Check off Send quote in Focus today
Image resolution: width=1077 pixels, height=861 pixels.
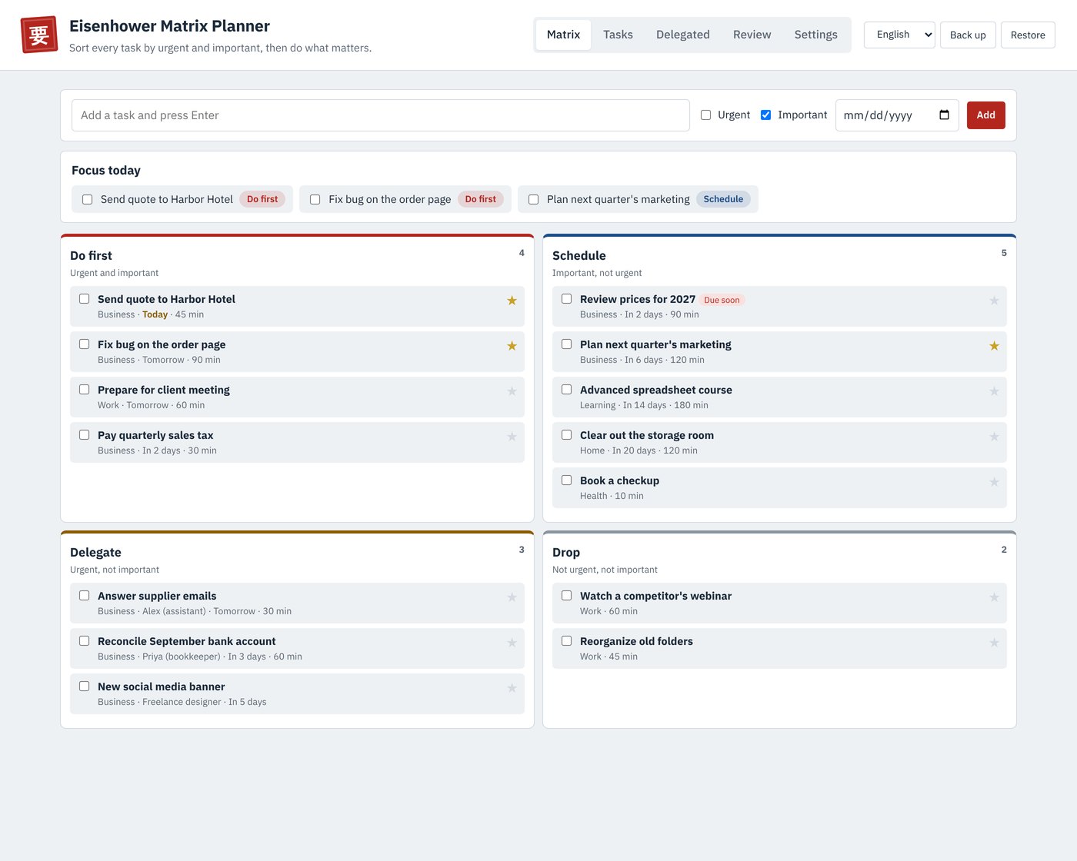point(88,199)
